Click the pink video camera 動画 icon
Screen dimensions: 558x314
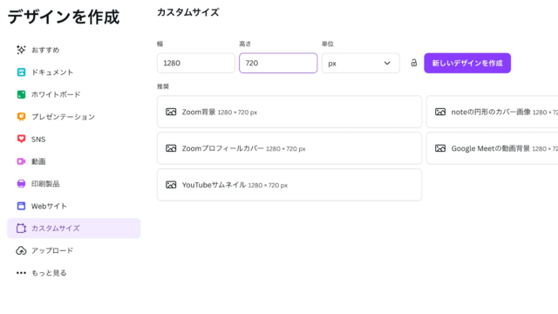click(21, 161)
